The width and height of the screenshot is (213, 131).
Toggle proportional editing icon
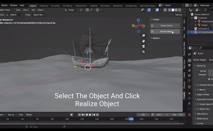click(x=97, y=10)
